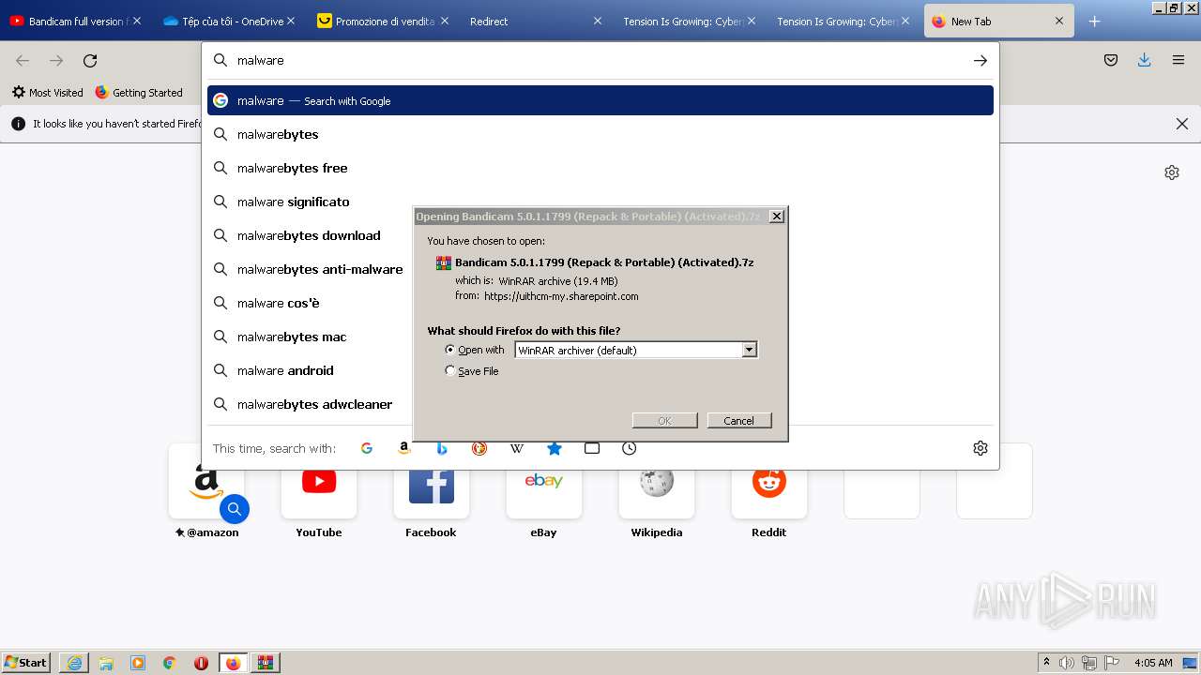Close the OneDrive tab

pyautogui.click(x=291, y=21)
